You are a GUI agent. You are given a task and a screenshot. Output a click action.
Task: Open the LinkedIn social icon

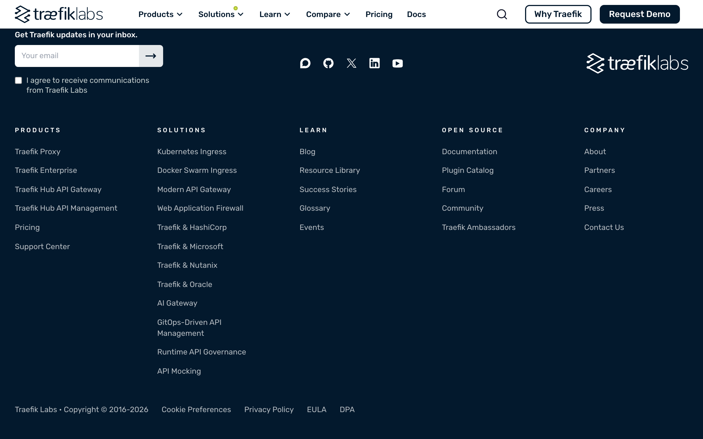[375, 63]
